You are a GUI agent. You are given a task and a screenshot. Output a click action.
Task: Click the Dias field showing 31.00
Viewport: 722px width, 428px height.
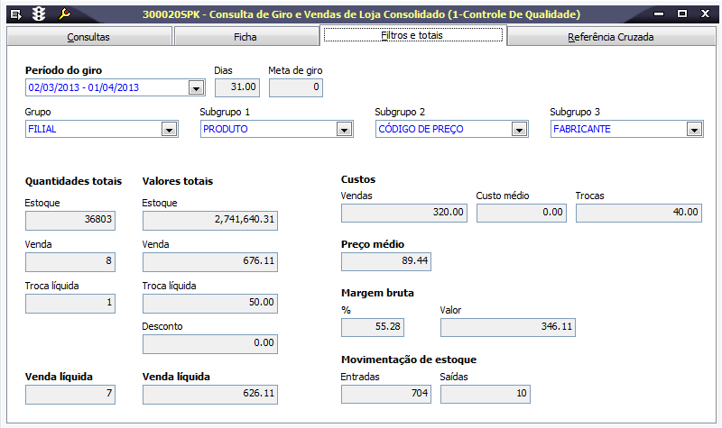click(x=237, y=87)
